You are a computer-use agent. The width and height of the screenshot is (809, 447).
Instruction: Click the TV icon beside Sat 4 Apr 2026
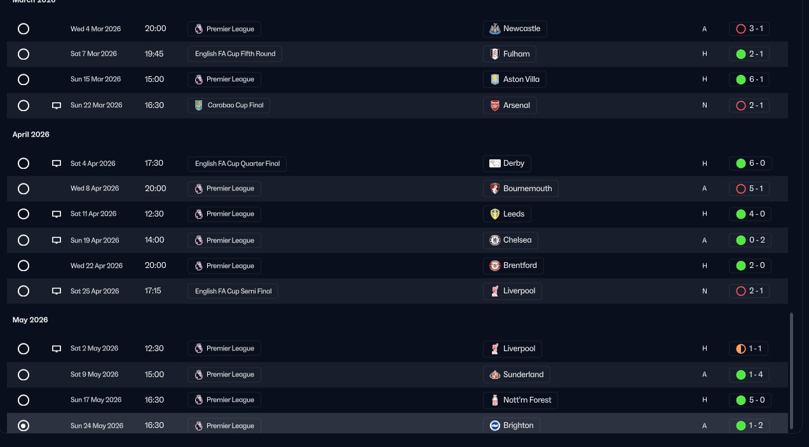(57, 163)
